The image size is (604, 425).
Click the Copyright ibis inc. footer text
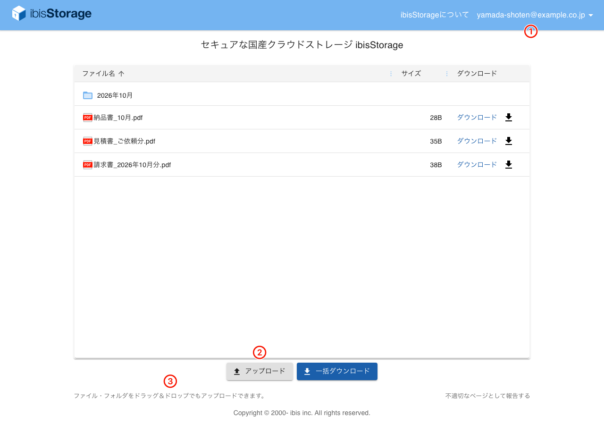302,413
